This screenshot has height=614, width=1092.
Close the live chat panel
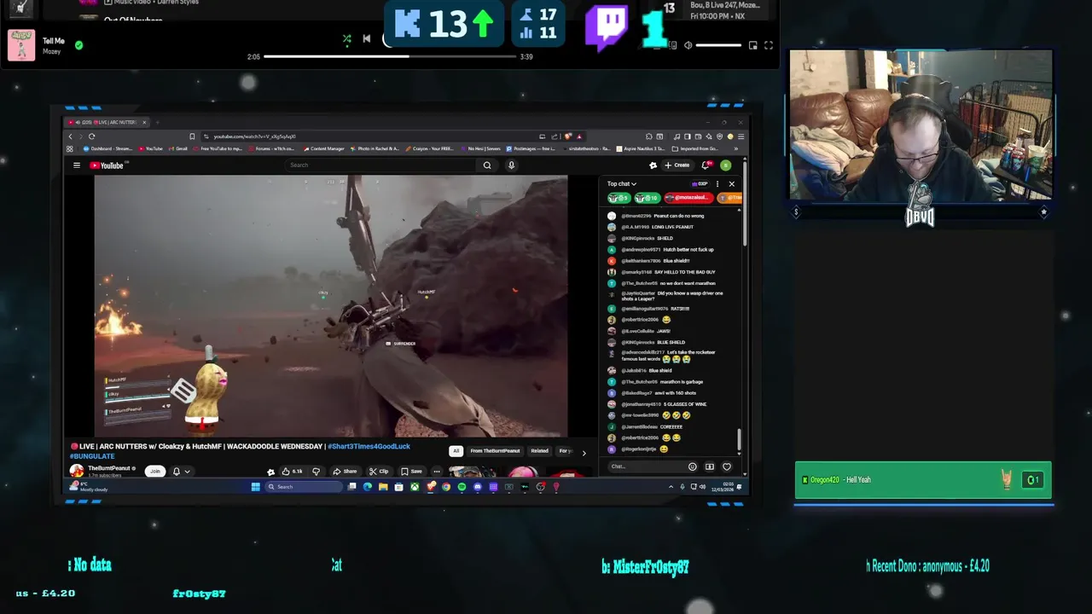(x=731, y=184)
